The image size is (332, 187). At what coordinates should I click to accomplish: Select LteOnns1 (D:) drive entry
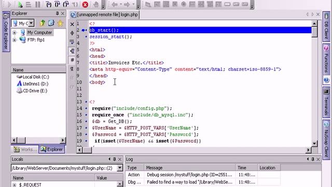coord(35,84)
